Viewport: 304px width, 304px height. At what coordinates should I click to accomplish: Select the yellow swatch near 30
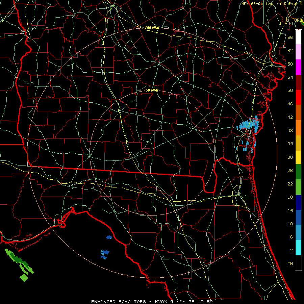click(x=298, y=157)
